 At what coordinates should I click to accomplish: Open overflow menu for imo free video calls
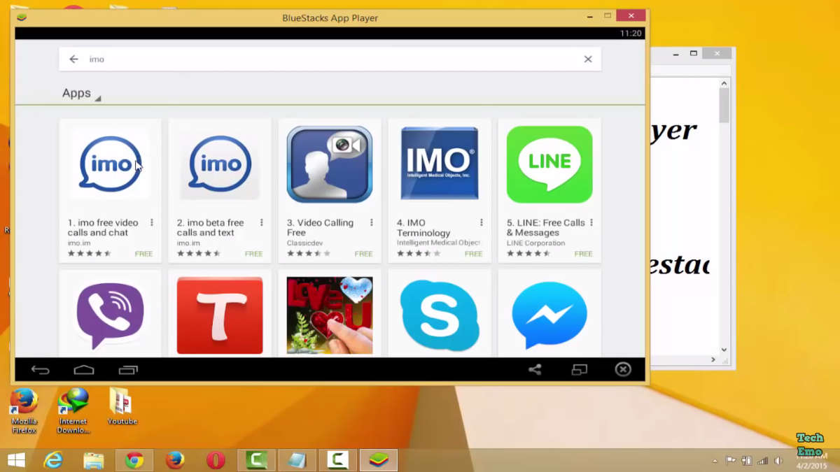152,223
